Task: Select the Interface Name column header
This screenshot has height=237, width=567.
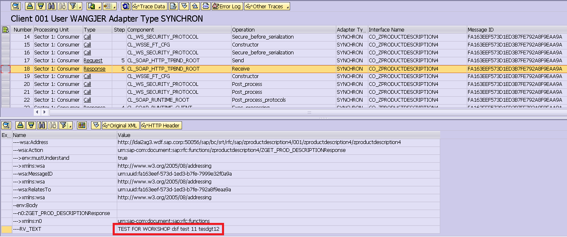Action: [x=417, y=29]
